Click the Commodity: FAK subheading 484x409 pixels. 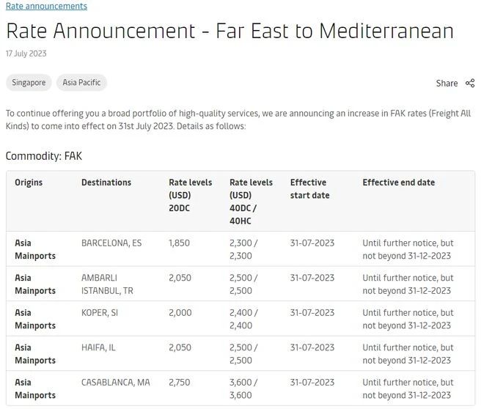(x=44, y=156)
